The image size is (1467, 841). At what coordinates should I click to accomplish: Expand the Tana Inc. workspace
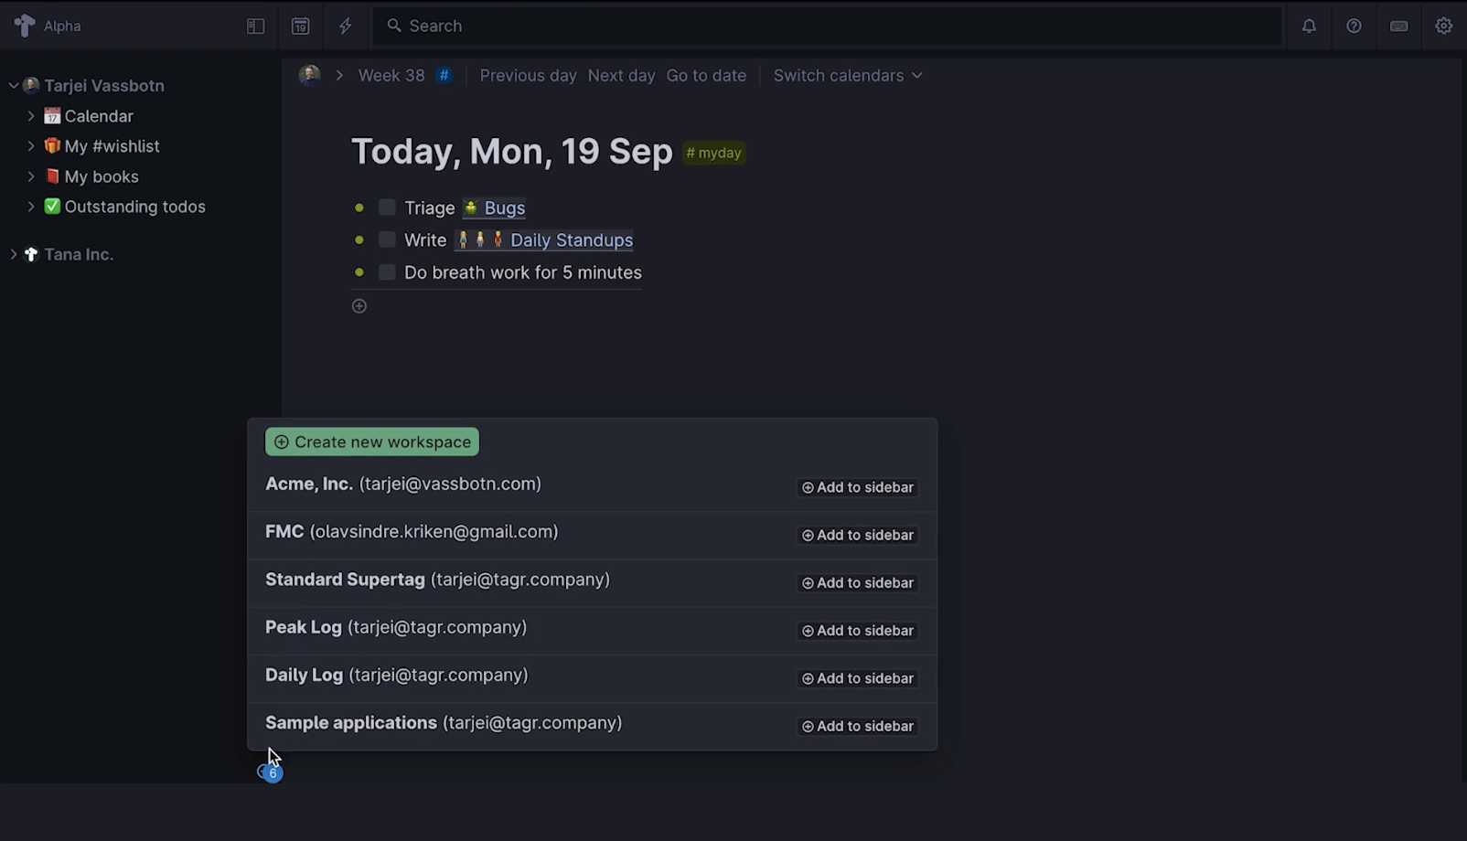coord(13,254)
